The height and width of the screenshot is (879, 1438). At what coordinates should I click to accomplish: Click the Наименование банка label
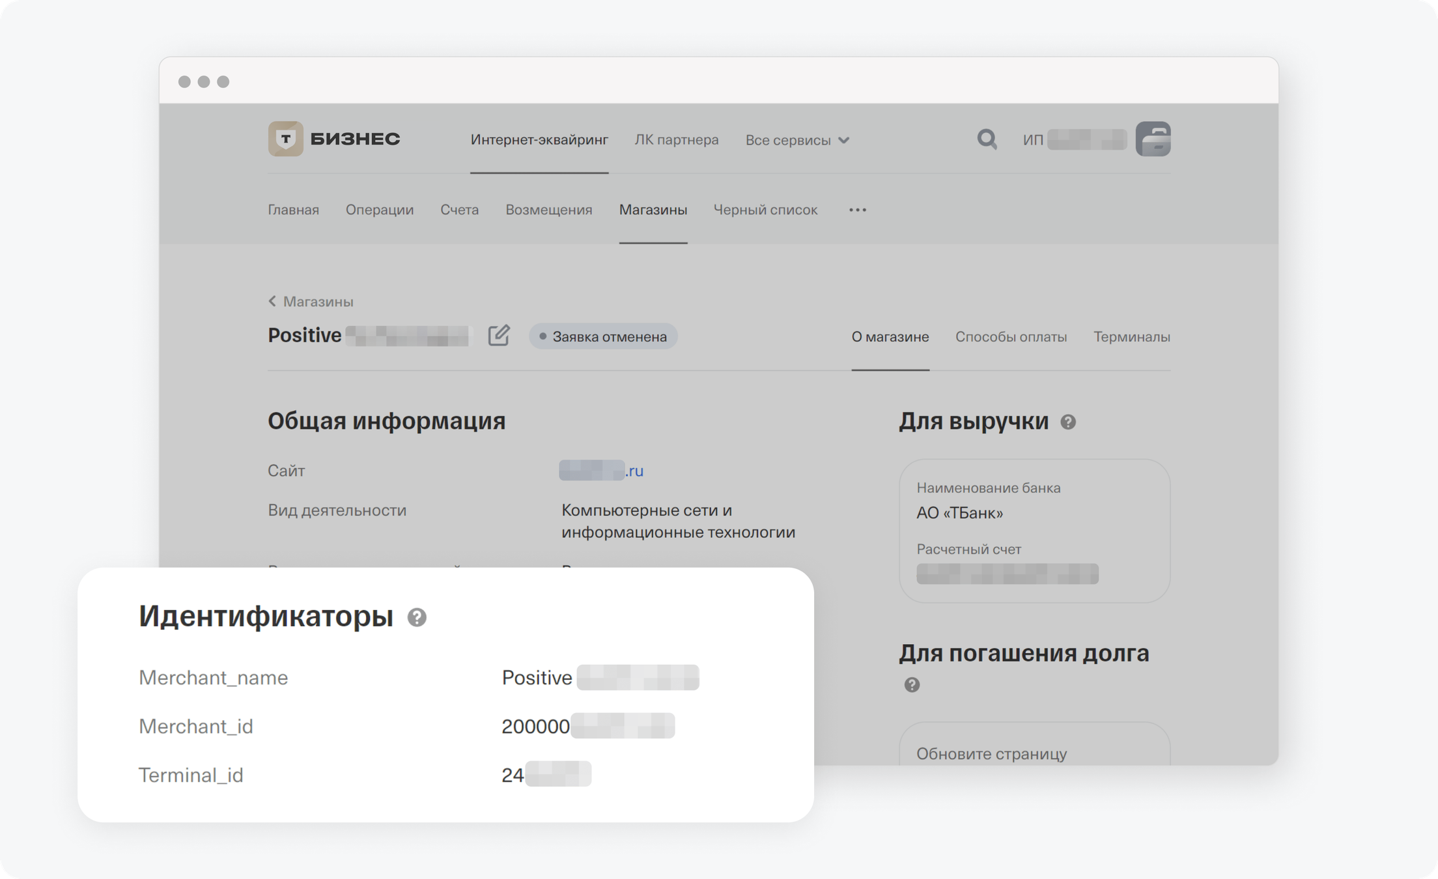[x=988, y=488]
